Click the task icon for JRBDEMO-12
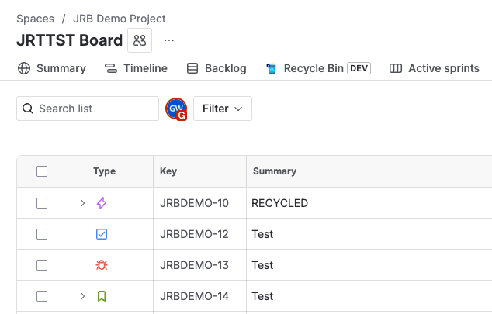This screenshot has width=492, height=314. coord(102,234)
